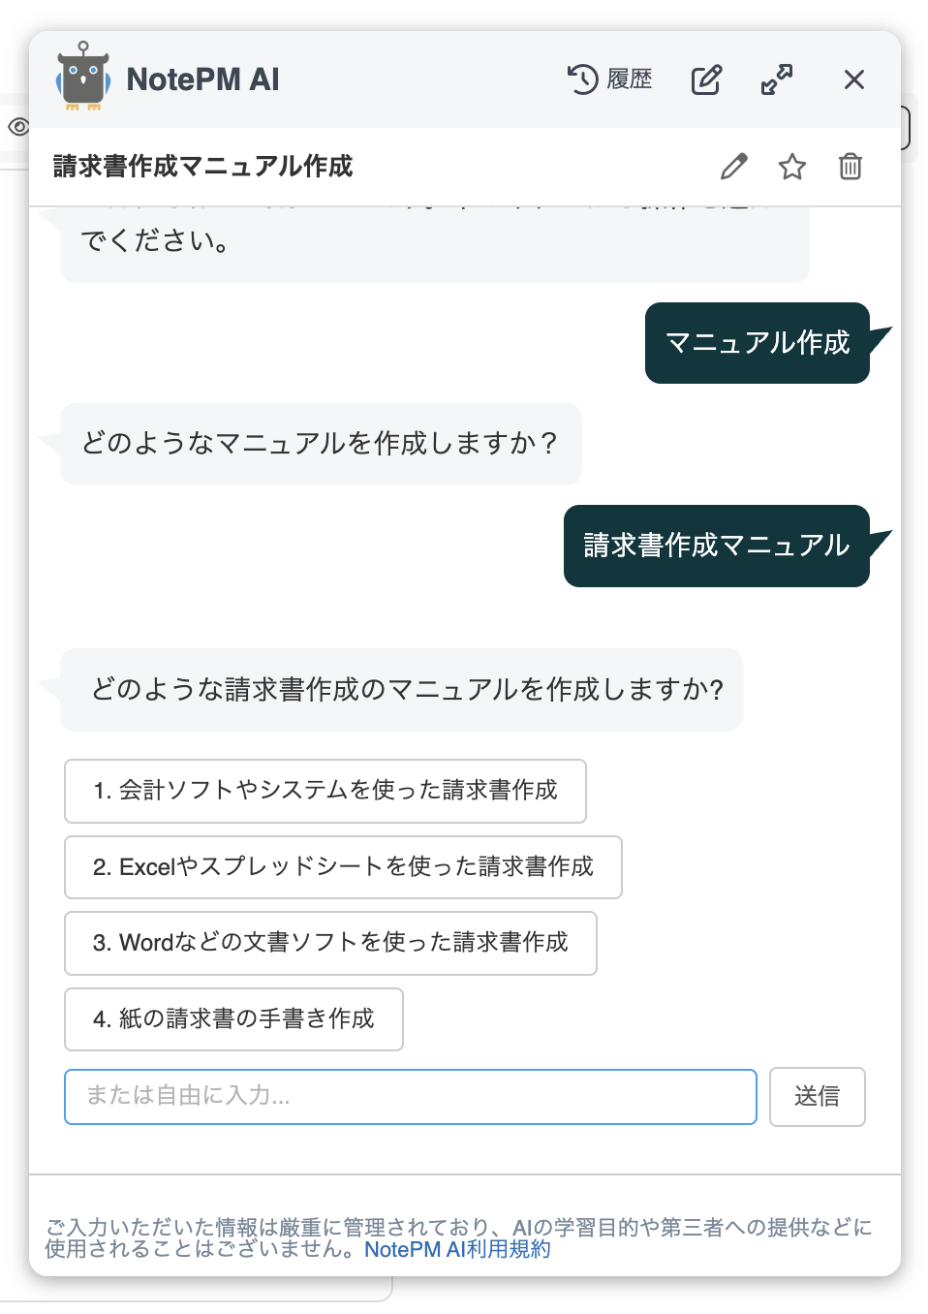Screen dimensions: 928x1314
Task: Toggle the eye icon behind the panel
Action: [17, 127]
